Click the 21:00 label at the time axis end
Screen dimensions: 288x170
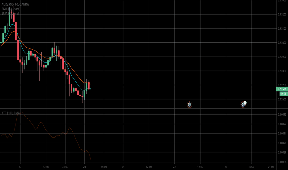271,167
